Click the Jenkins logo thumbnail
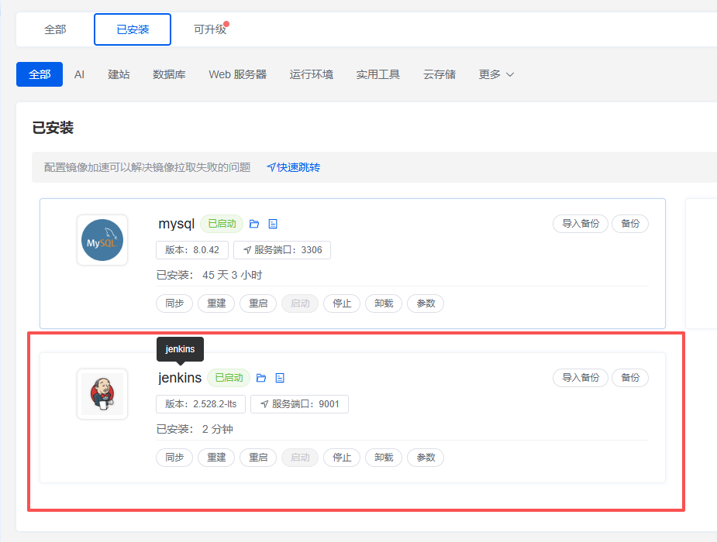Viewport: 717px width, 542px height. click(x=102, y=394)
